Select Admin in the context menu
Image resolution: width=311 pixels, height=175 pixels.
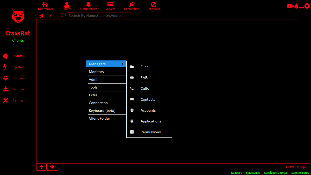pos(106,79)
